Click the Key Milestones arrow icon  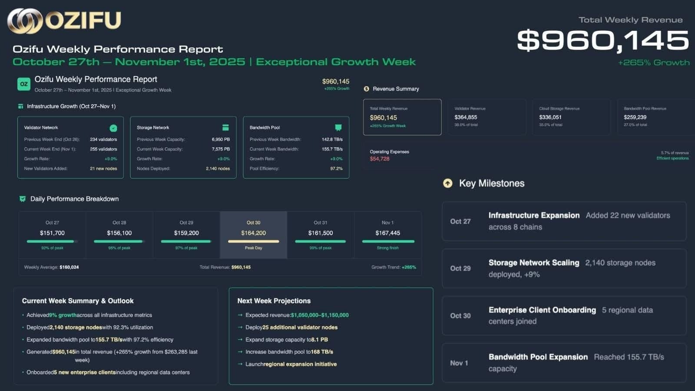tap(447, 183)
